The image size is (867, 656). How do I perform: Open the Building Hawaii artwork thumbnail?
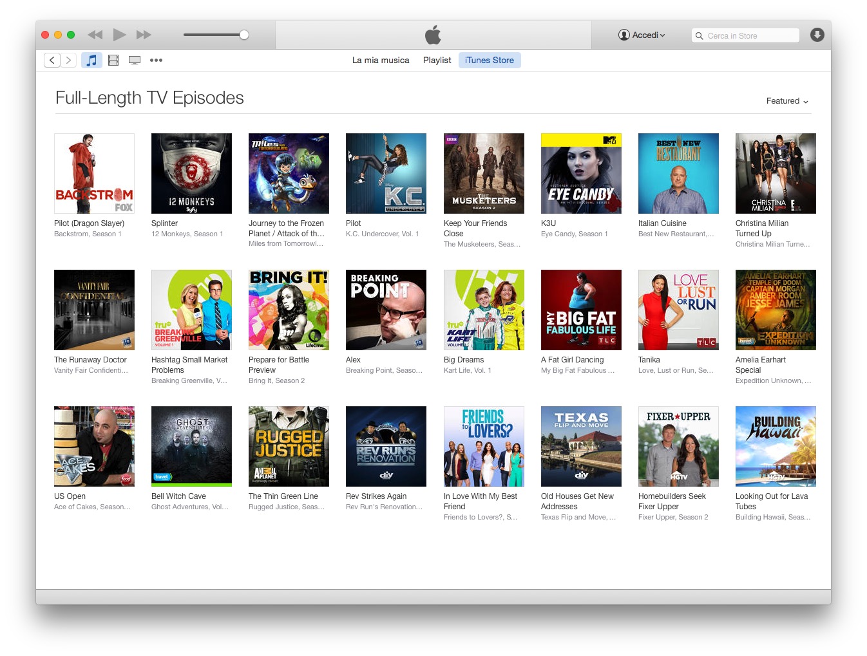[x=776, y=446]
